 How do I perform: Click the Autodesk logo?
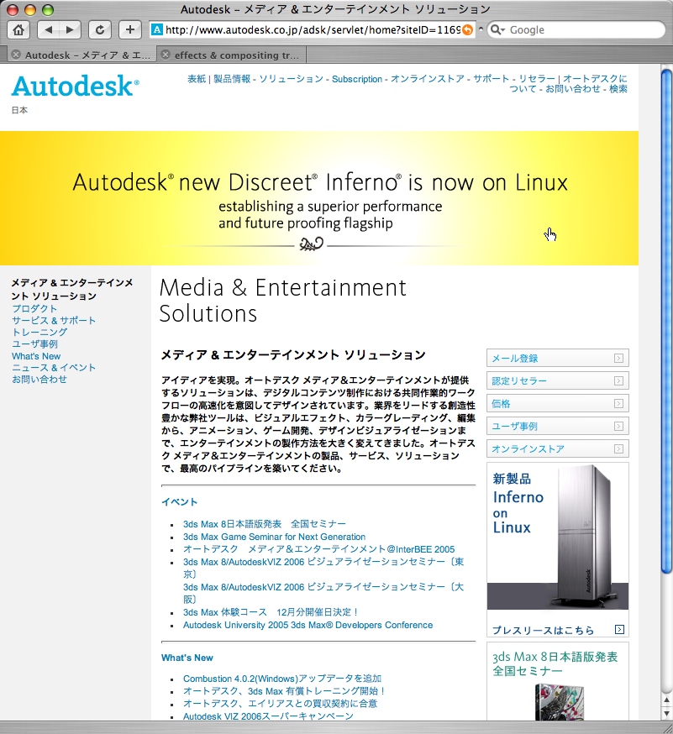[x=76, y=86]
